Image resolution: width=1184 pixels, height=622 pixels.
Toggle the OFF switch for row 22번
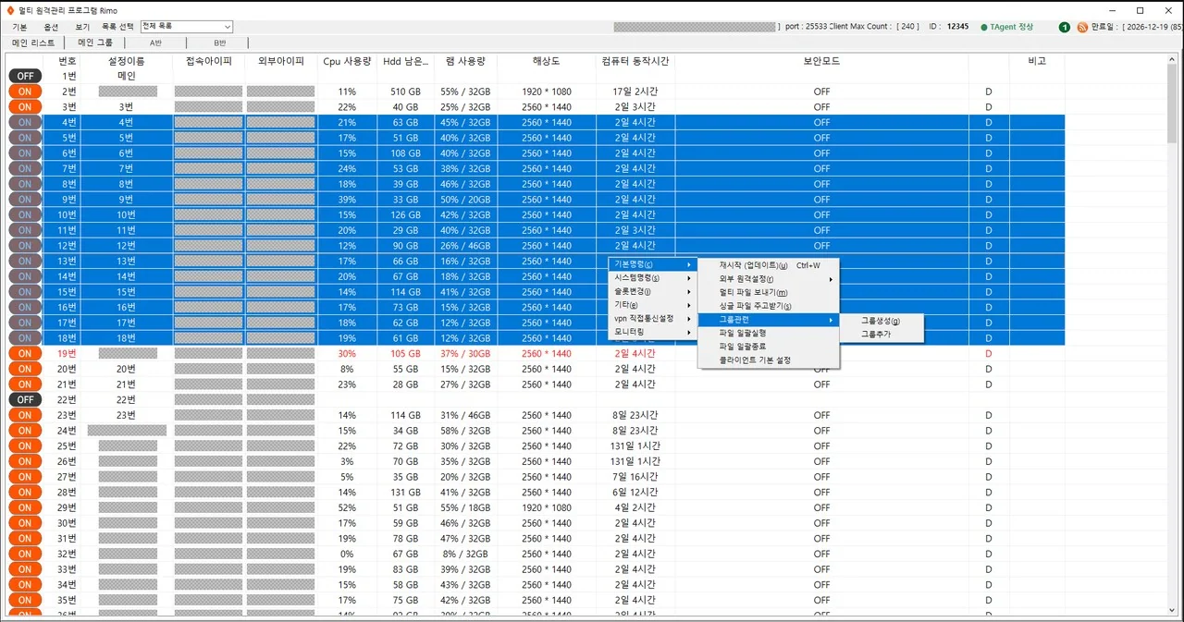click(x=25, y=399)
